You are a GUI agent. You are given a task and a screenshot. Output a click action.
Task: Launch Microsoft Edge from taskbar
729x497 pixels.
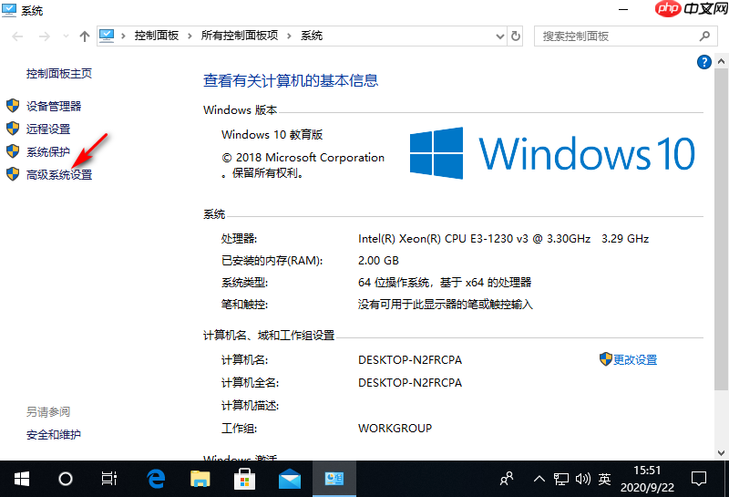click(x=156, y=479)
